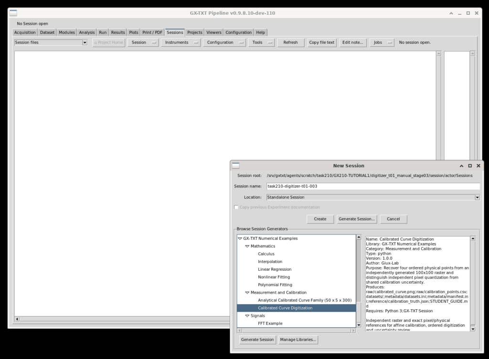Select the FFT Example generator
489x359 pixels.
click(x=270, y=324)
